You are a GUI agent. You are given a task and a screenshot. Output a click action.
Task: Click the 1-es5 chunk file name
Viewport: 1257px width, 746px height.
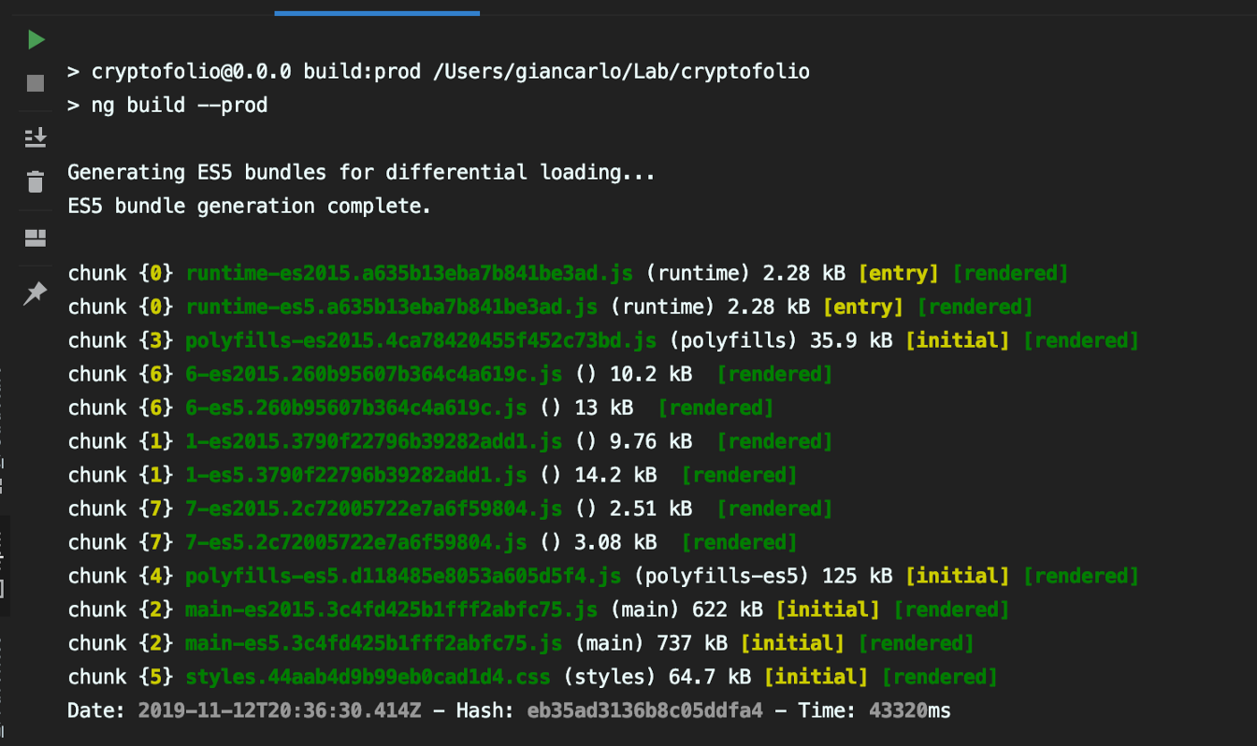coord(355,475)
